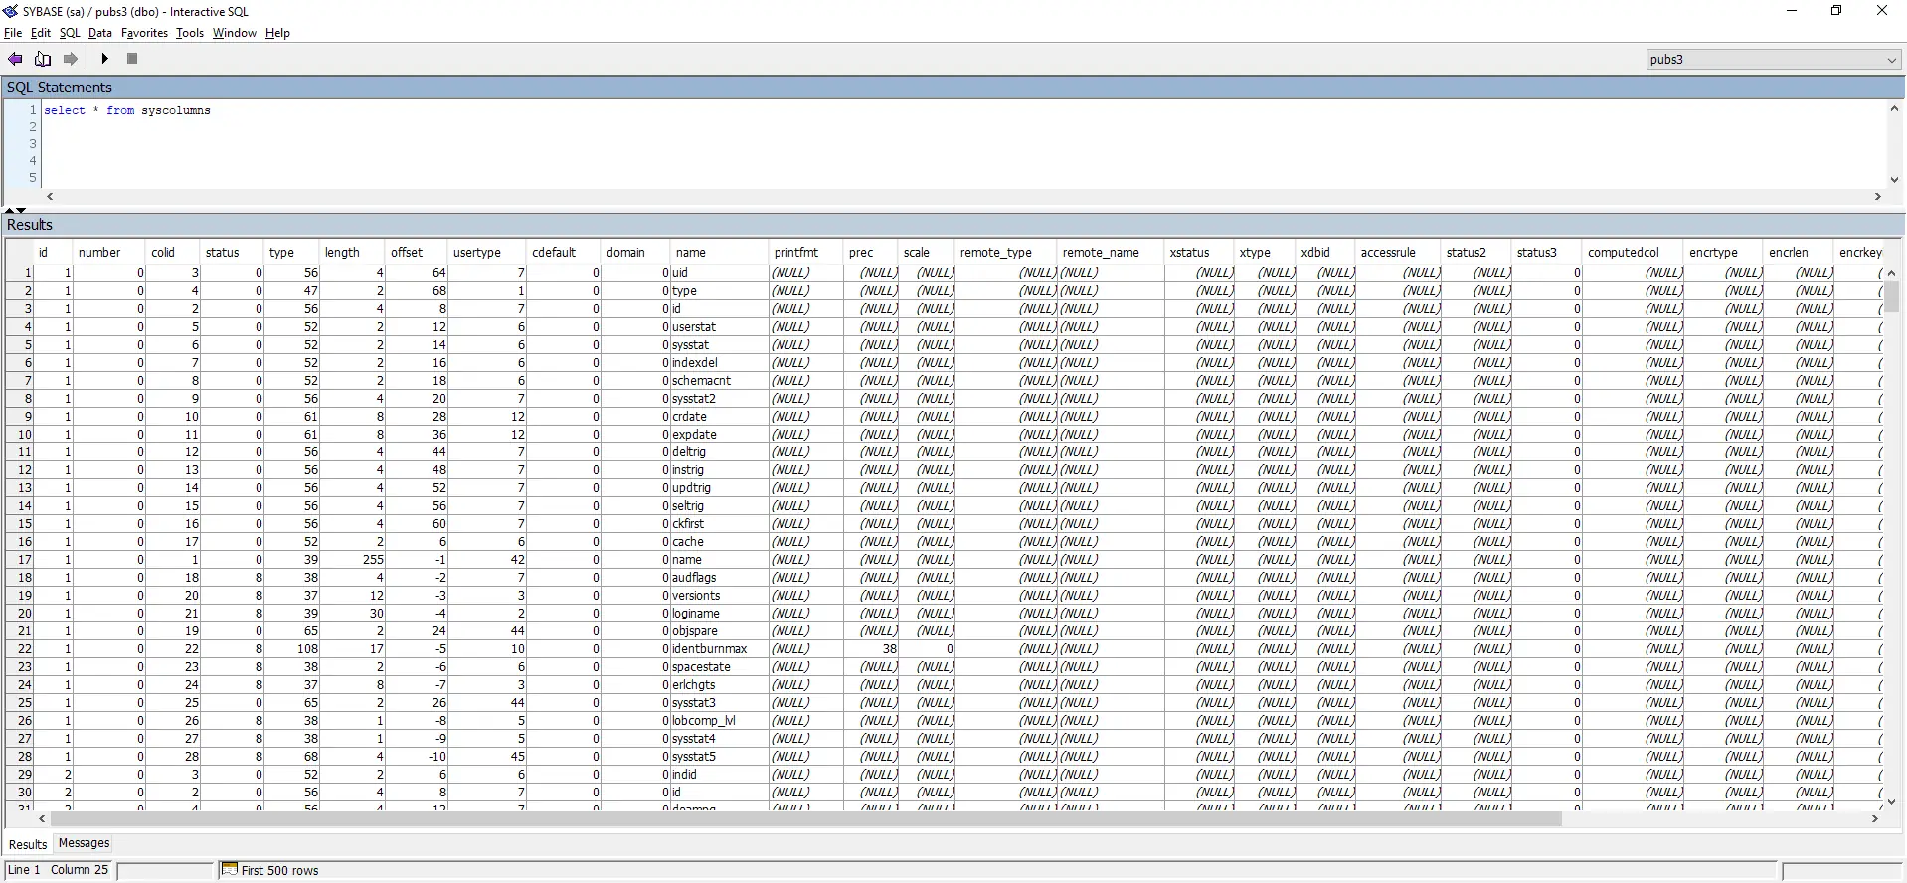1907x883 pixels.
Task: Click the 'scale' column header
Action: [x=928, y=253]
